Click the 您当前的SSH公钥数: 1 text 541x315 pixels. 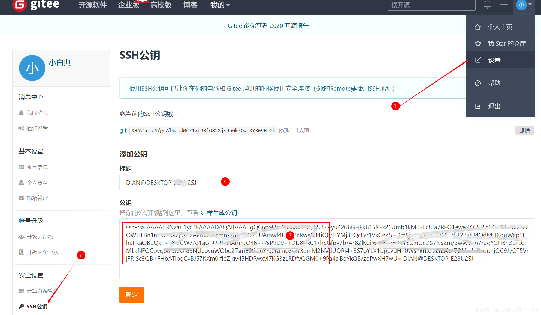point(149,114)
